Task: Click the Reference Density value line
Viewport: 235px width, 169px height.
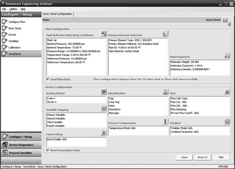Action: (x=190, y=69)
